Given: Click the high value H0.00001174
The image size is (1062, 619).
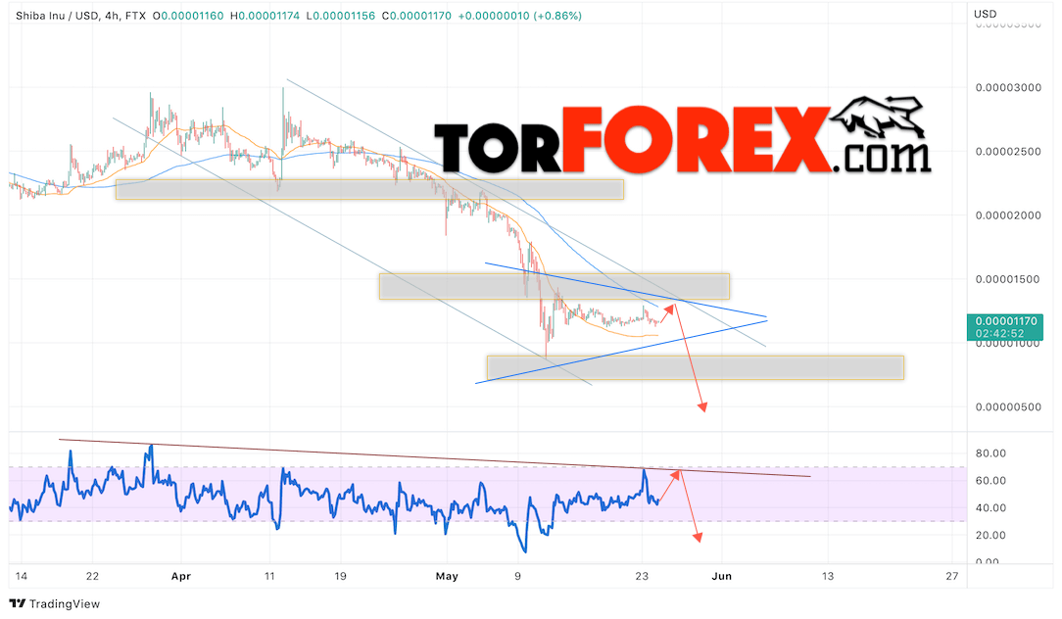Looking at the screenshot, I should pos(265,16).
